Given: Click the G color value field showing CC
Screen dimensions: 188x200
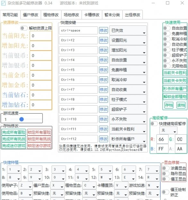Looking at the screenshot, I should click(181, 139).
